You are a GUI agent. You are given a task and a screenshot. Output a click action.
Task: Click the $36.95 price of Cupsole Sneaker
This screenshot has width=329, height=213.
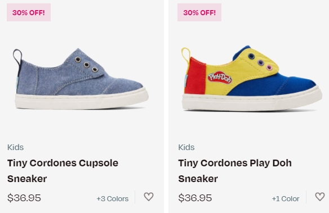click(x=24, y=198)
